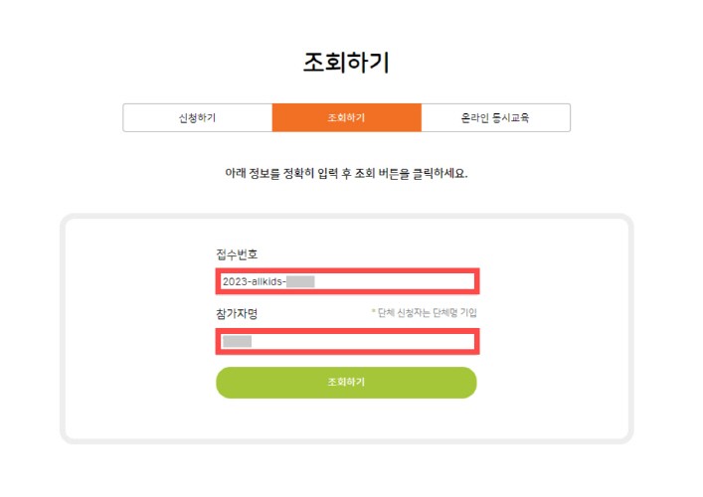Open the 온라인 동시교육 tab
Image resolution: width=703 pixels, height=497 pixels.
point(495,118)
